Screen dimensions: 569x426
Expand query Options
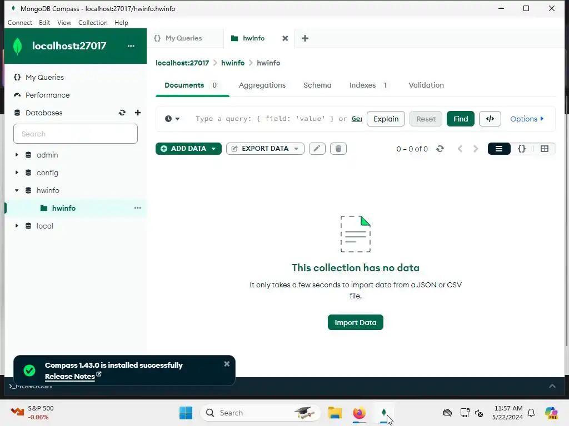click(x=527, y=119)
